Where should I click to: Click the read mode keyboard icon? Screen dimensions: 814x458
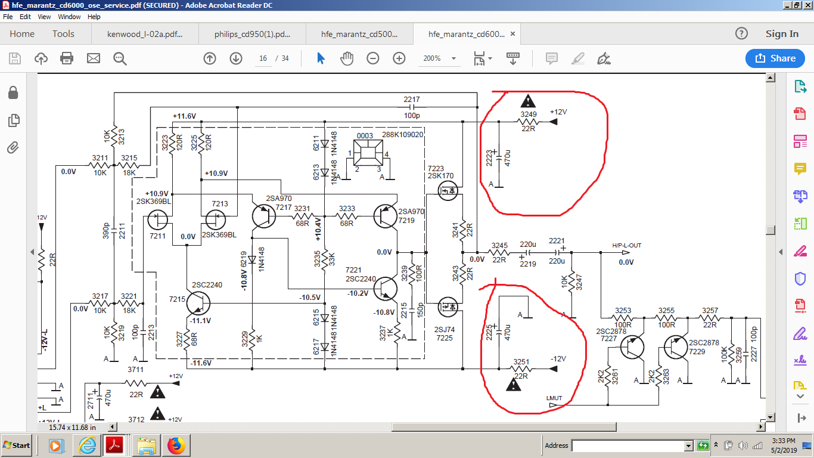[512, 58]
